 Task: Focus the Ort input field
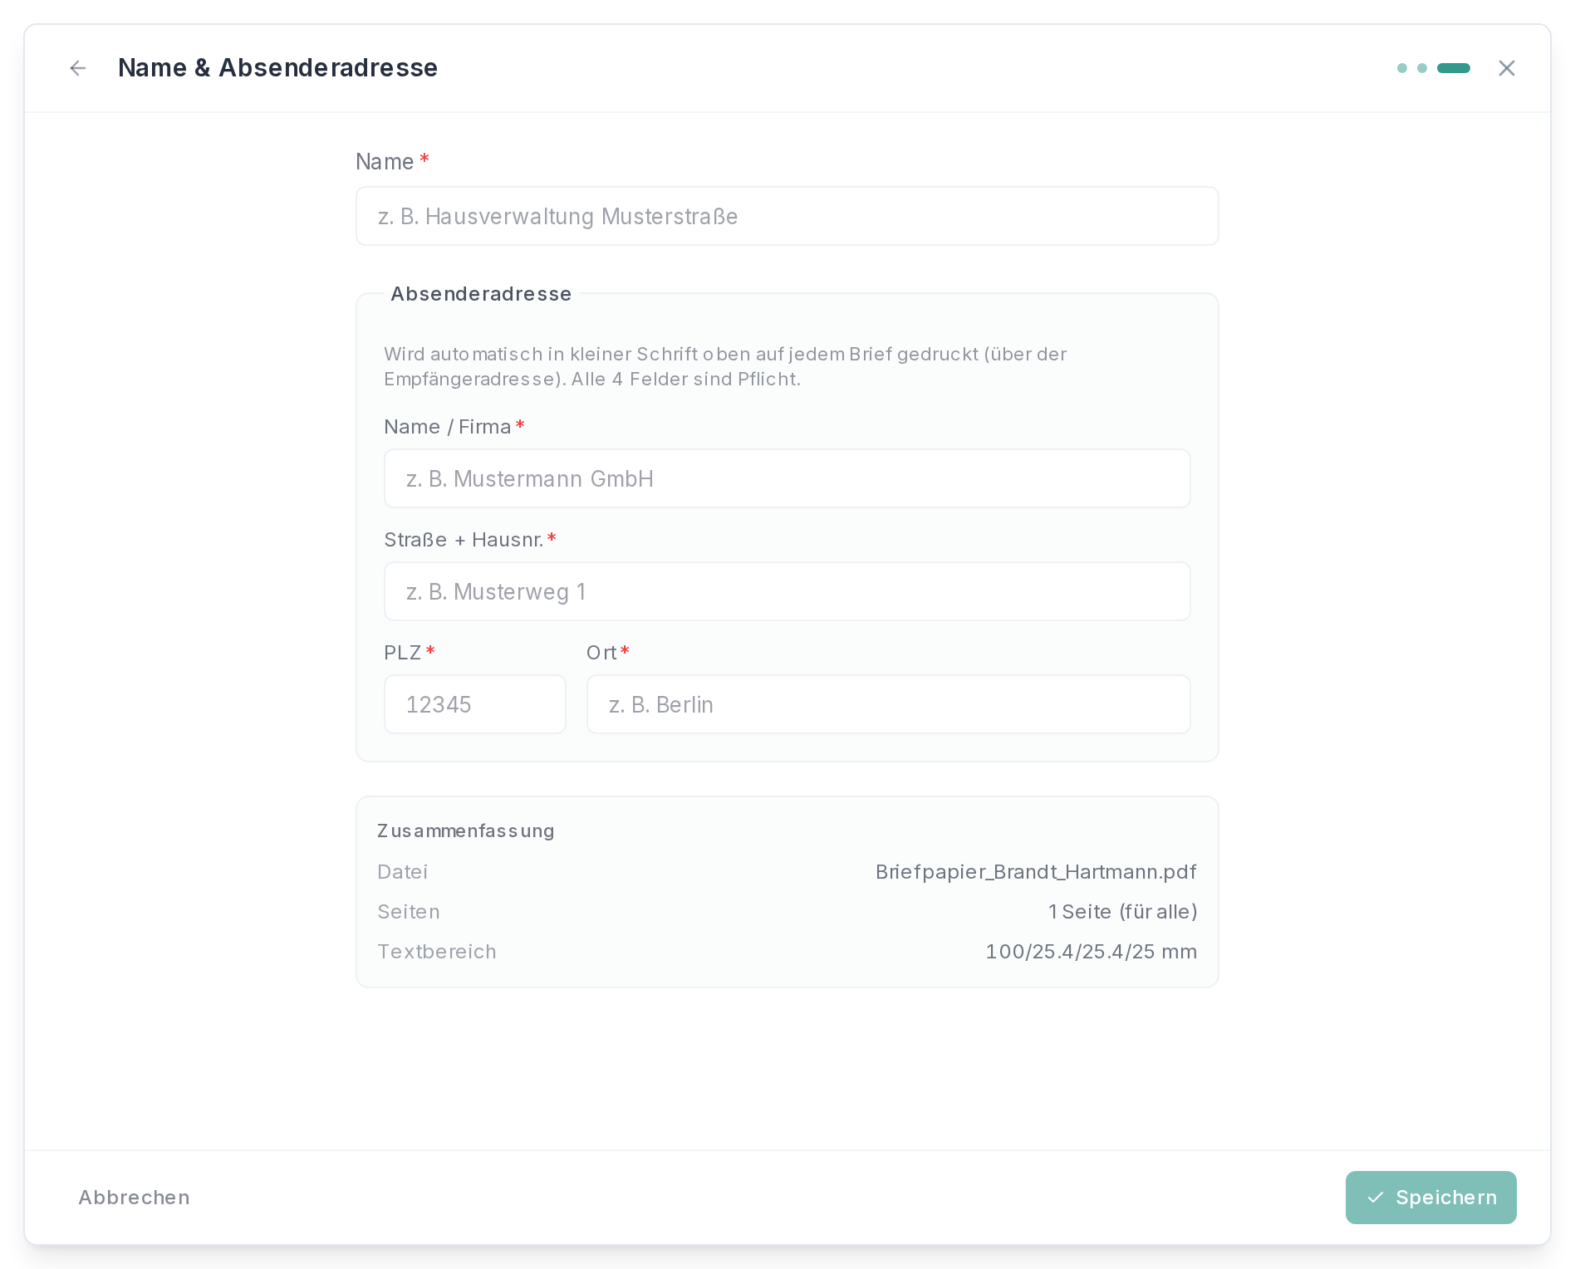tap(888, 704)
